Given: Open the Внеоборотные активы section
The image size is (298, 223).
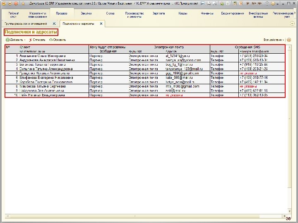Looking at the screenshot, I should (x=258, y=15).
